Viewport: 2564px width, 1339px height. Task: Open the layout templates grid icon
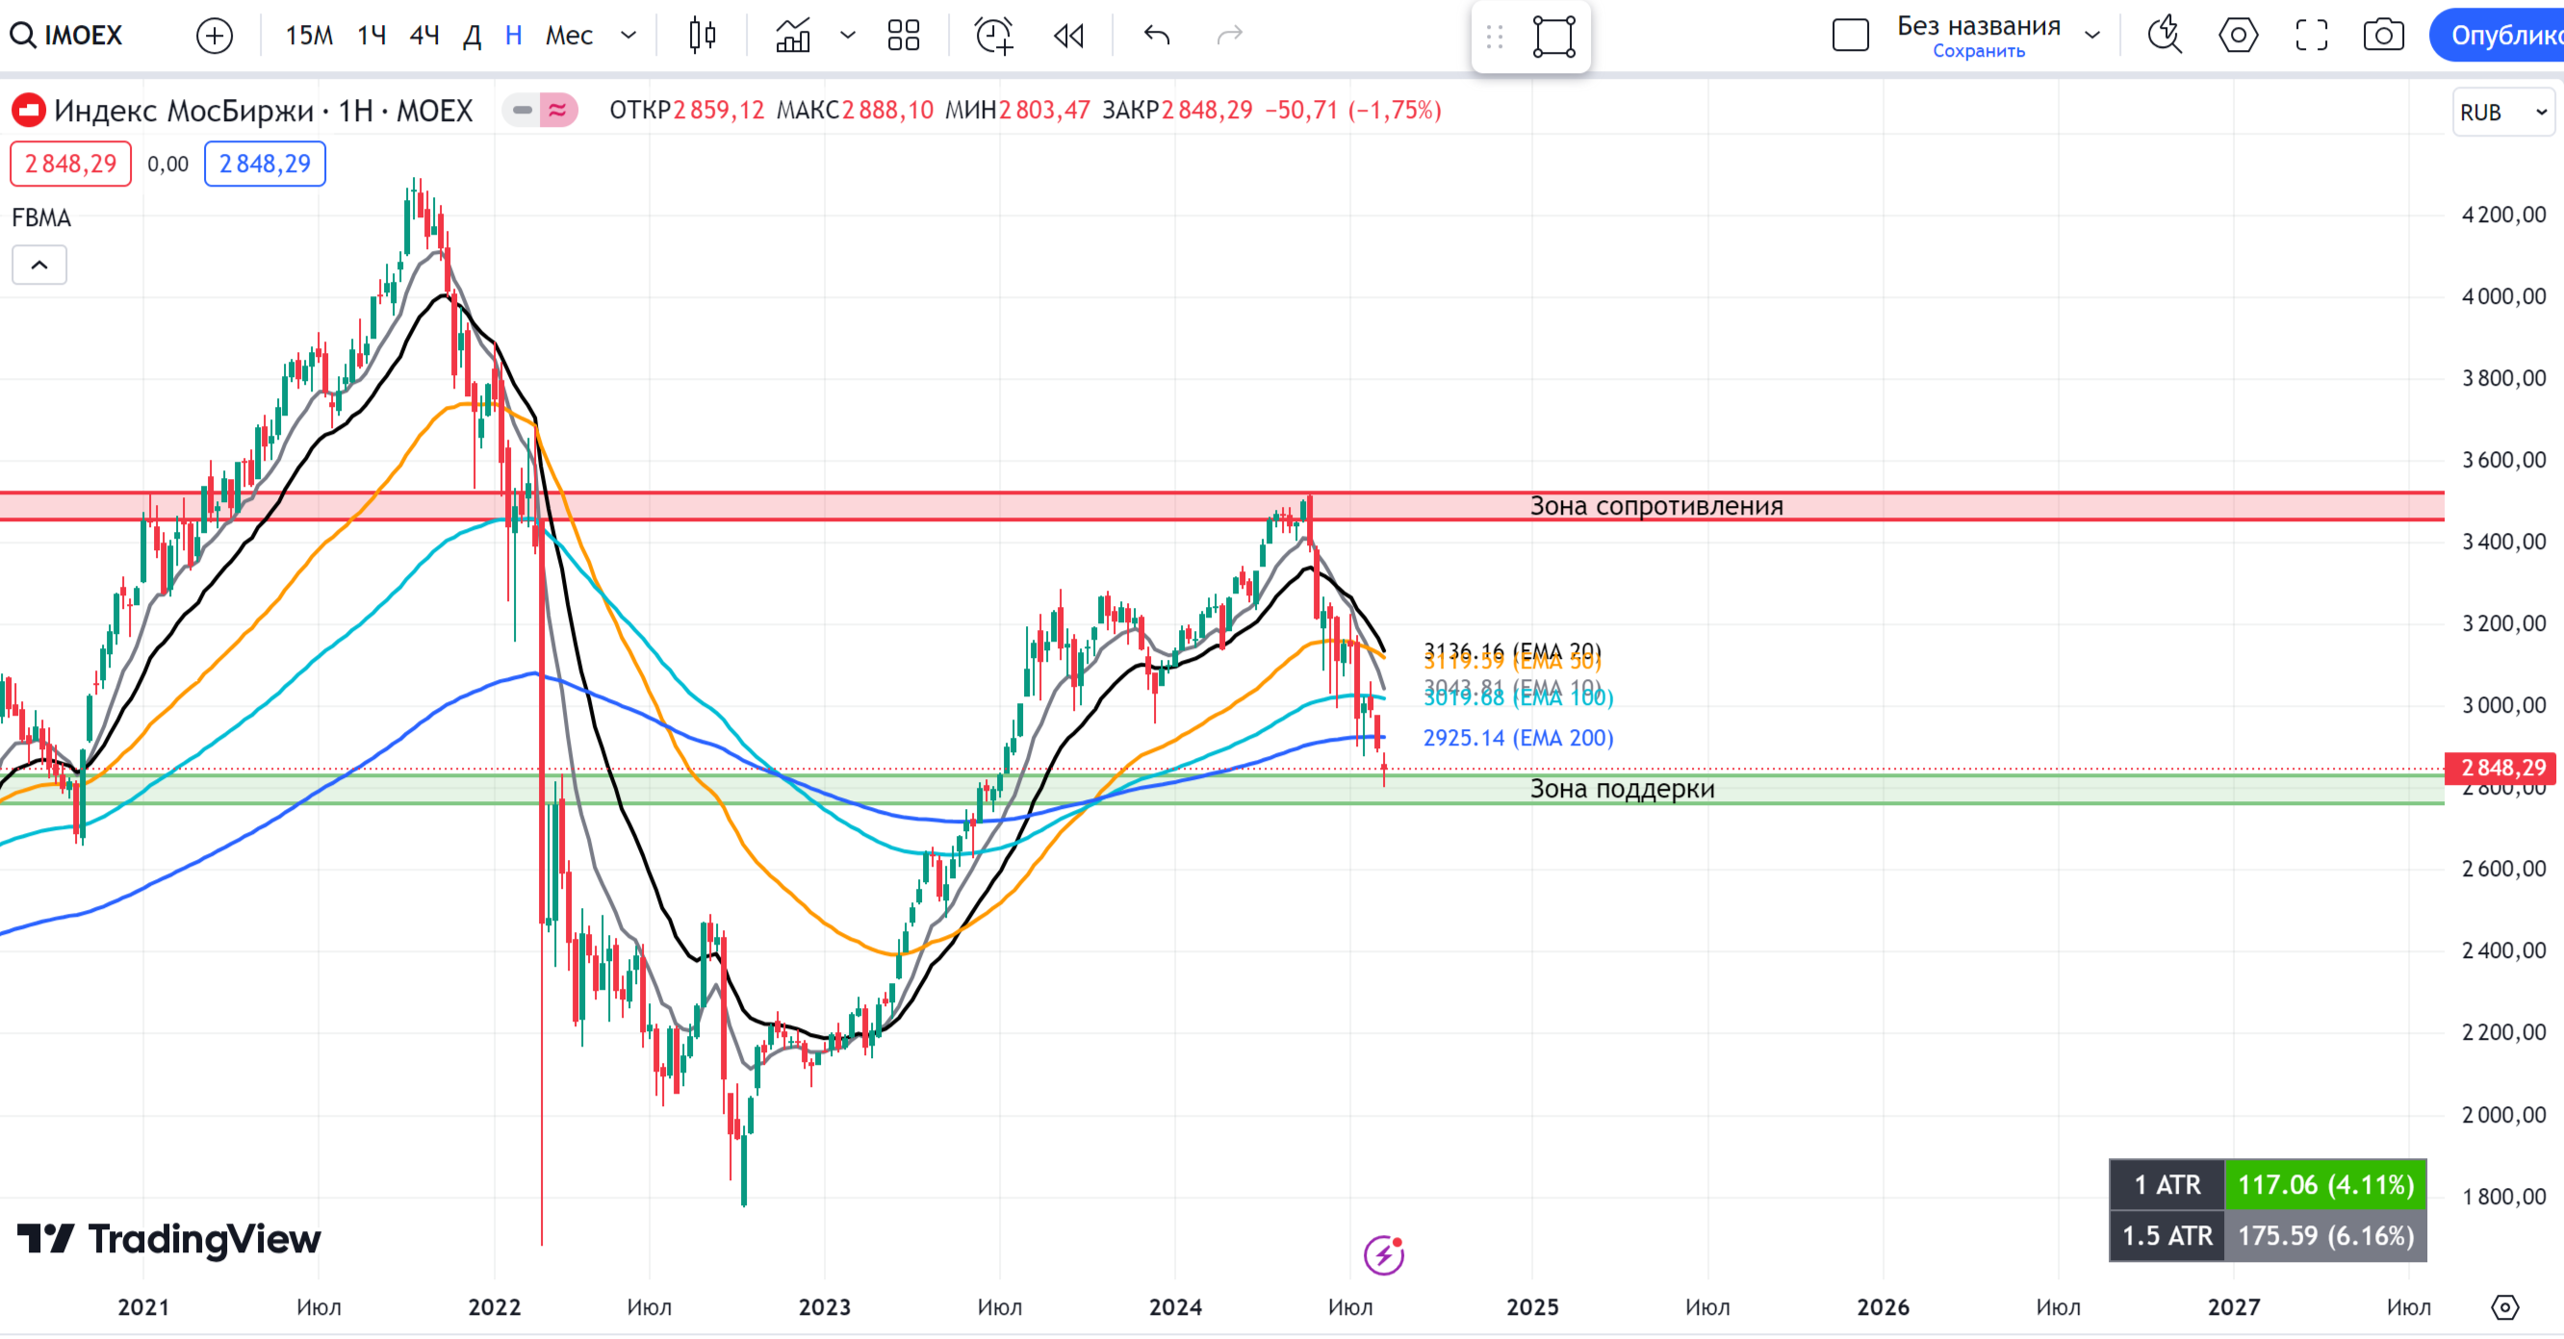click(x=903, y=36)
